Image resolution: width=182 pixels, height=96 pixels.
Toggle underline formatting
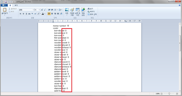click(x=26, y=14)
